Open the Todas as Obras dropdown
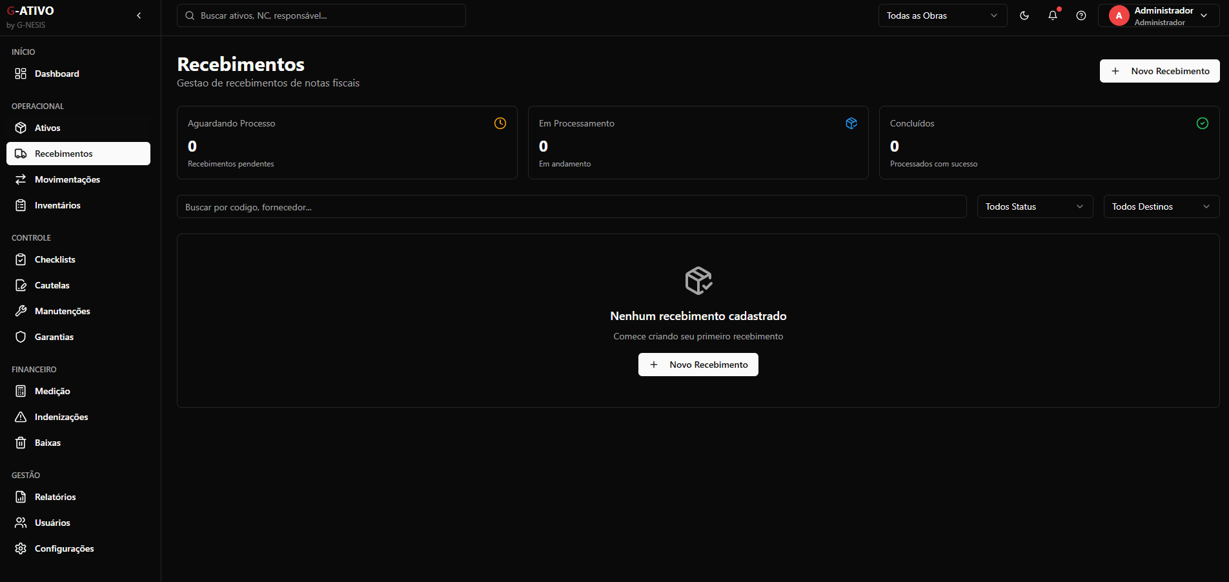 point(942,15)
